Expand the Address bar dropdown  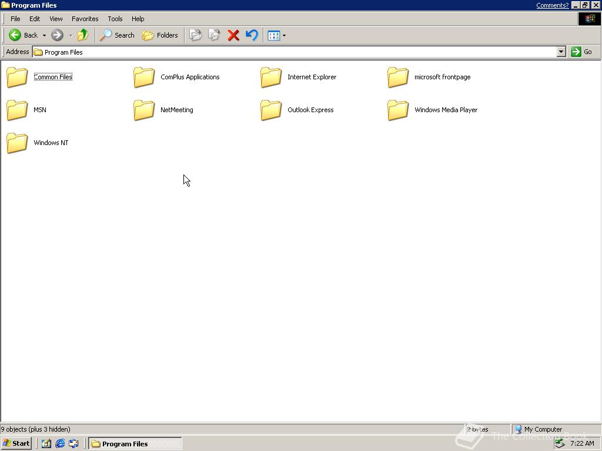coord(561,52)
